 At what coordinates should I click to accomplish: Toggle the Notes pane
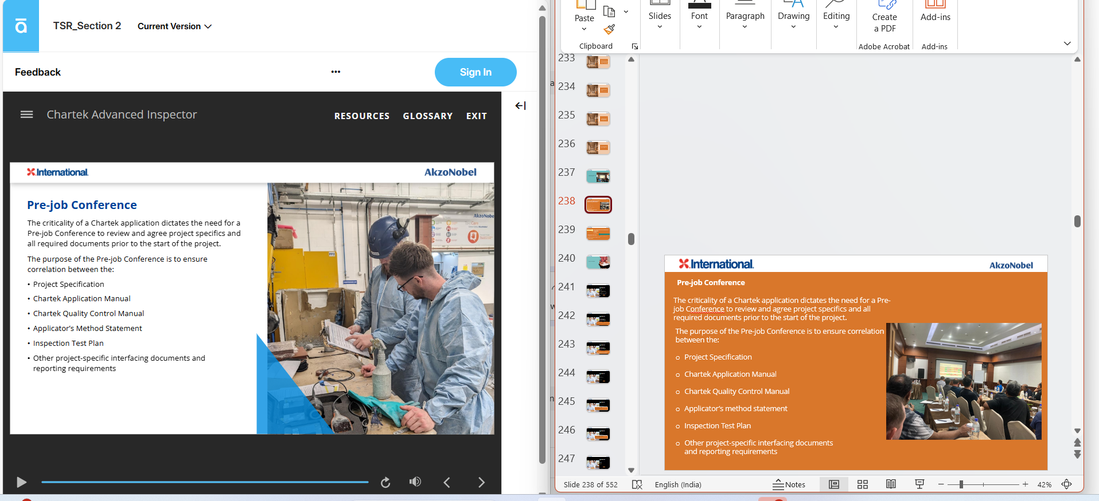[789, 484]
